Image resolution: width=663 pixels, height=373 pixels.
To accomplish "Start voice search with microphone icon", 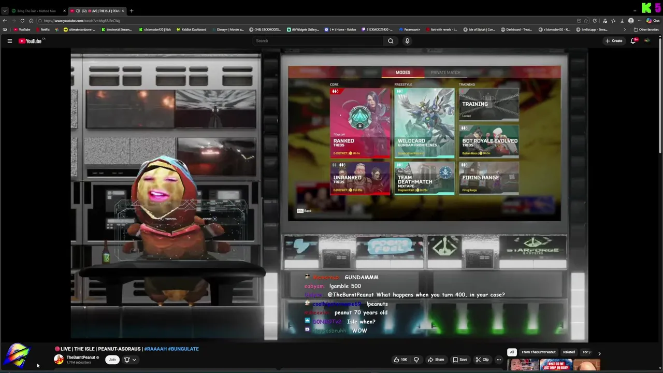I will [x=407, y=41].
